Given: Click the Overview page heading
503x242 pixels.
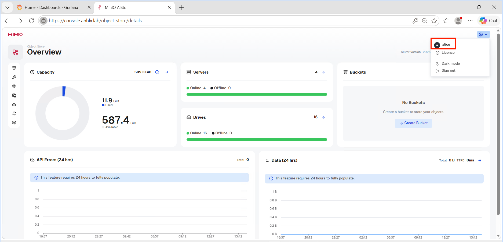Looking at the screenshot, I should (x=44, y=52).
